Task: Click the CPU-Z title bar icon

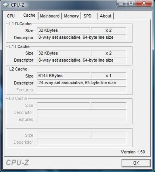Action: tap(6, 5)
